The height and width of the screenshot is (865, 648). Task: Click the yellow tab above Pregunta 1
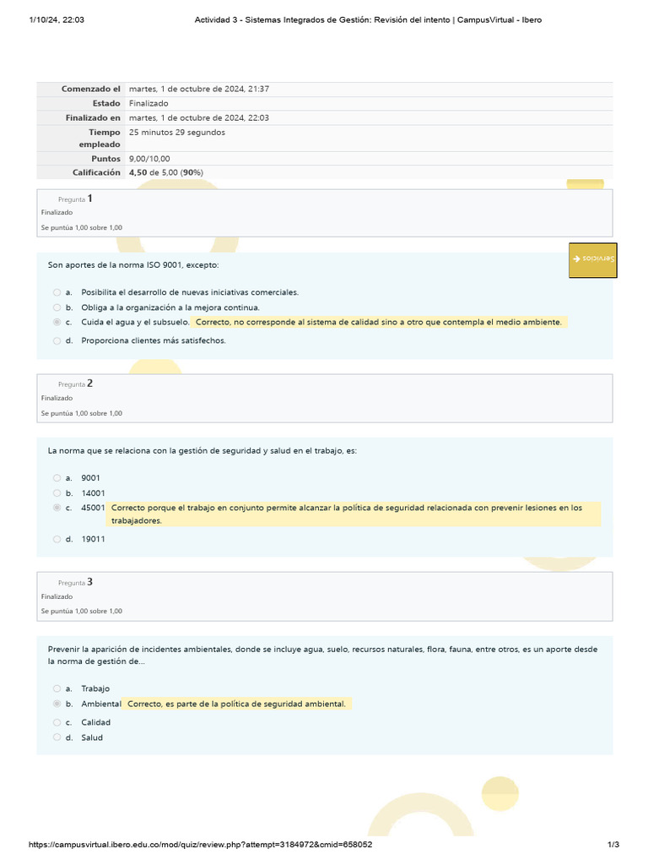click(x=586, y=183)
